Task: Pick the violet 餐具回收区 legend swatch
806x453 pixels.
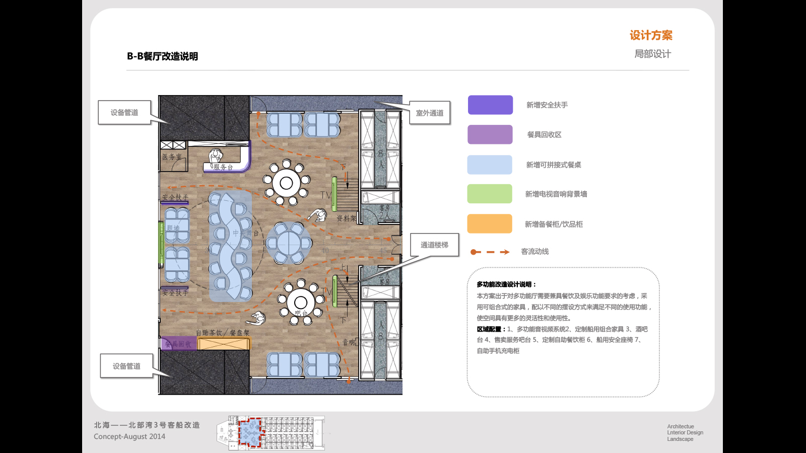Action: click(490, 134)
